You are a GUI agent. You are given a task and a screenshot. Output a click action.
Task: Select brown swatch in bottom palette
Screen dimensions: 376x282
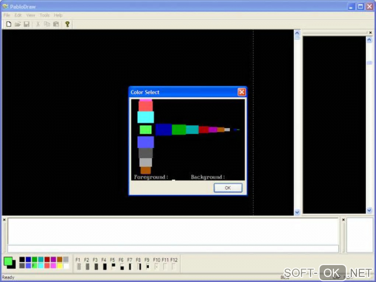coord(59,259)
